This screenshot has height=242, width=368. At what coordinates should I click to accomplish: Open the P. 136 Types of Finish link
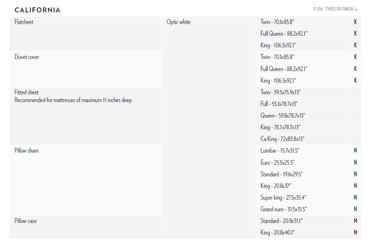coord(333,9)
